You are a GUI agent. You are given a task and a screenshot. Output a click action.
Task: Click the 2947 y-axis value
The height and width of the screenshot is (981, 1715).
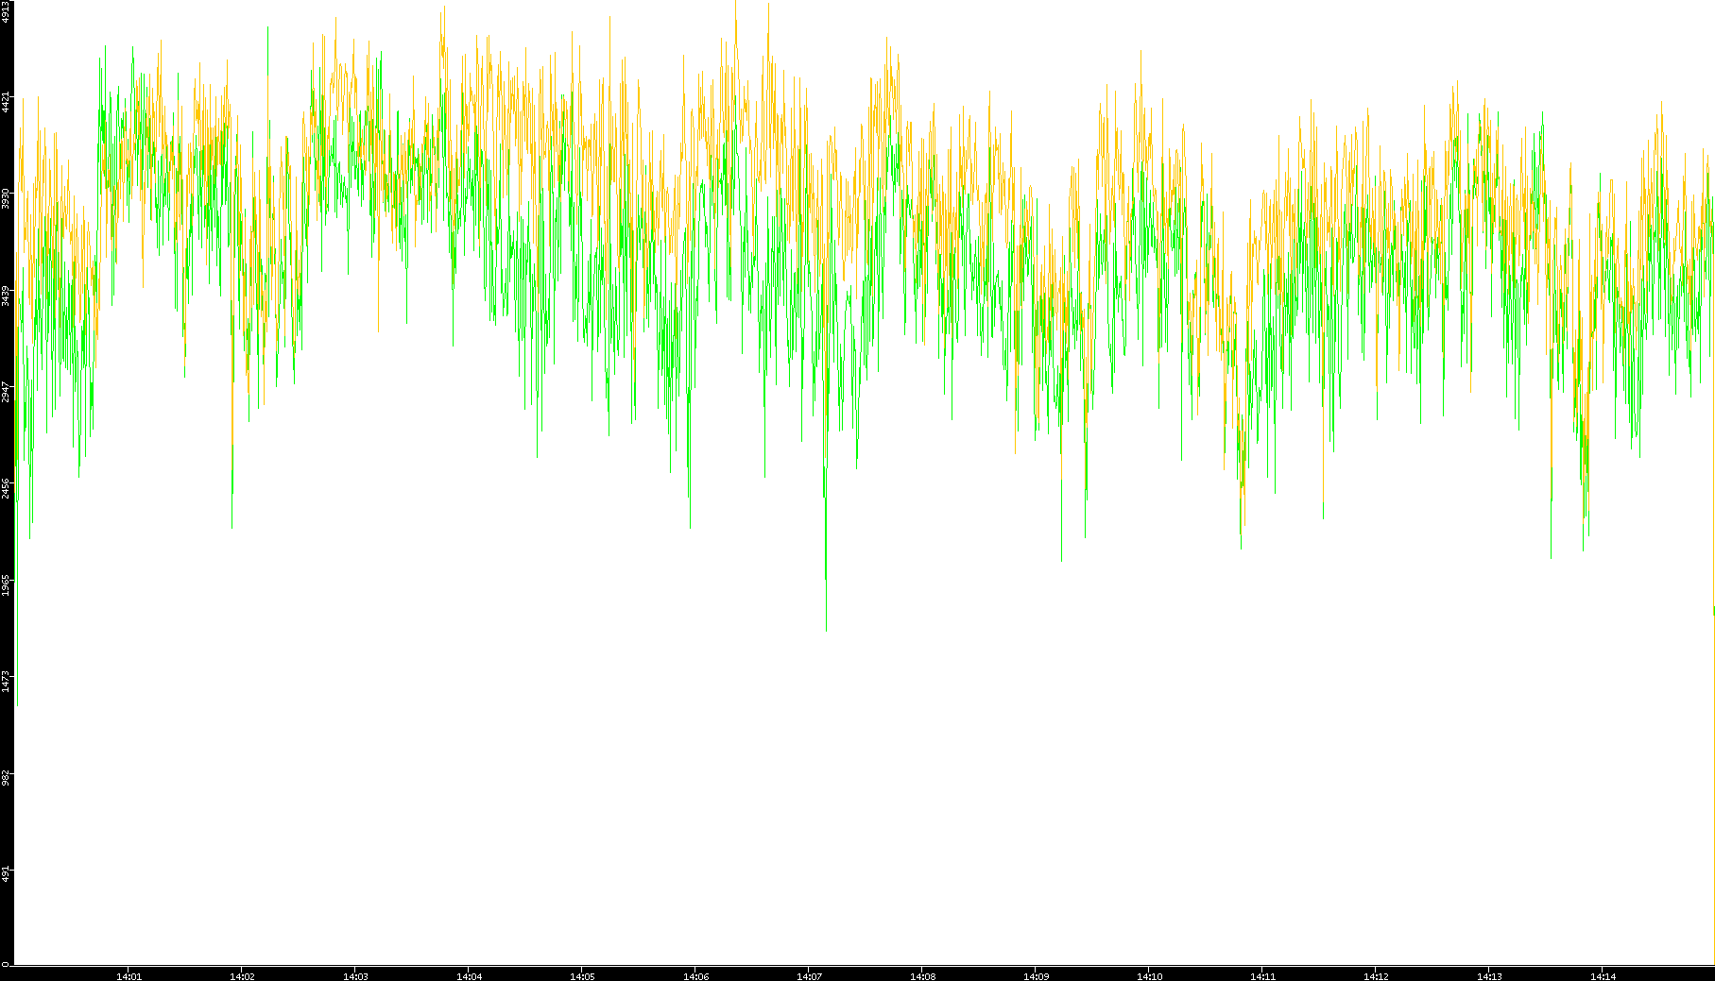[7, 392]
